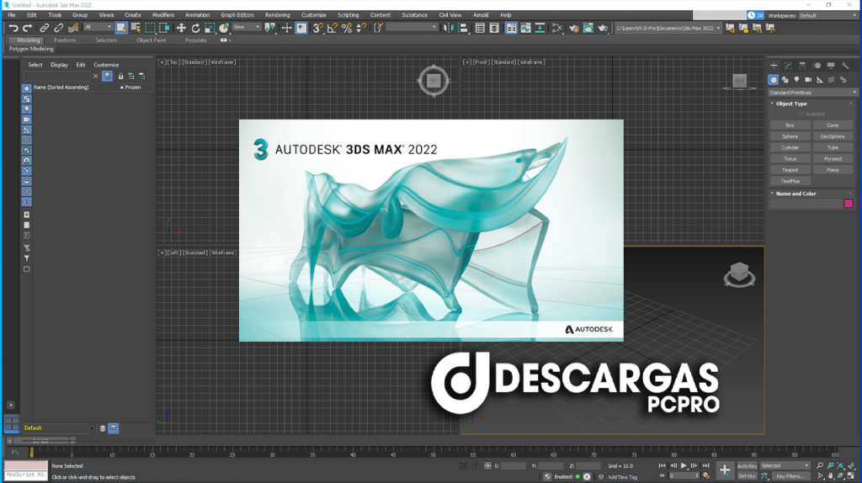862x483 pixels.
Task: Click the Teapot primitive button
Action: [790, 170]
